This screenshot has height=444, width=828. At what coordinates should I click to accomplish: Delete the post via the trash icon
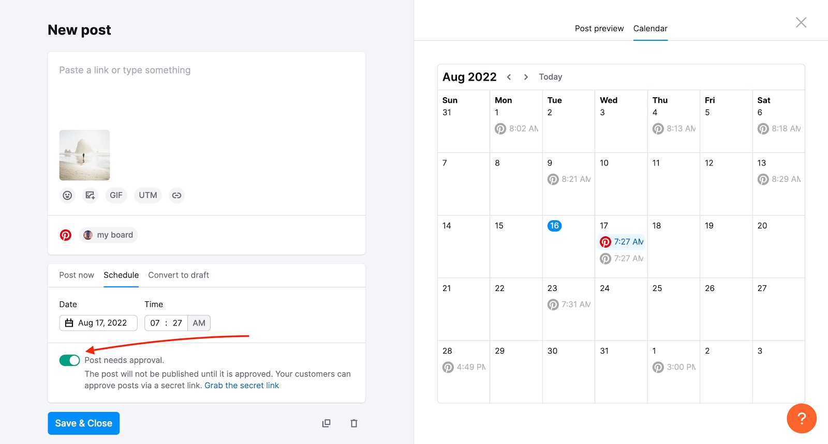pos(354,423)
